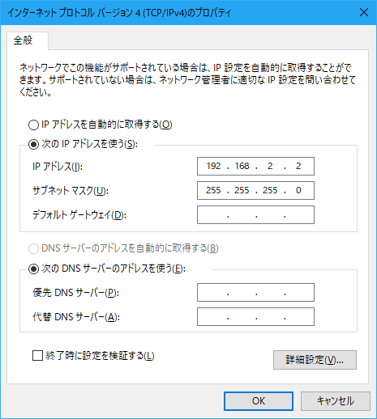Select 次の DNS サーバーのアドレスを使う radio button
The height and width of the screenshot is (419, 377).
coord(33,269)
